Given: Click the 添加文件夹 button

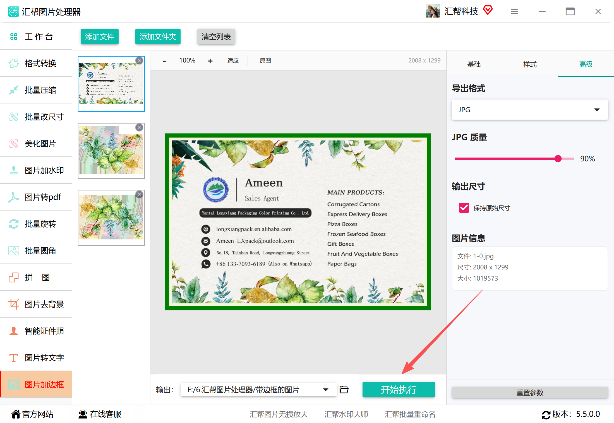Looking at the screenshot, I should click(158, 37).
